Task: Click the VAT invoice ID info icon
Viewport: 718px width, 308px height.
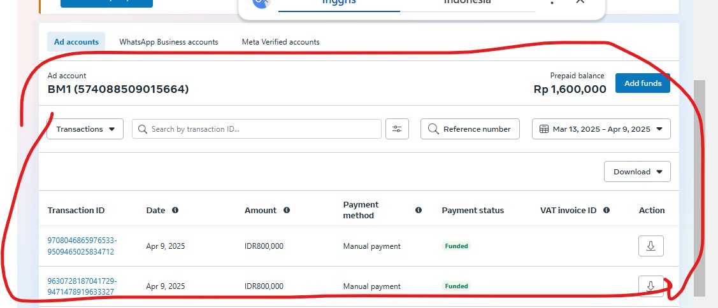Action: pyautogui.click(x=607, y=210)
